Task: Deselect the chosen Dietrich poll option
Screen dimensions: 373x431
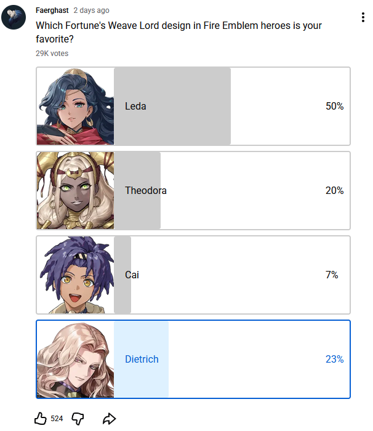Action: click(x=193, y=359)
